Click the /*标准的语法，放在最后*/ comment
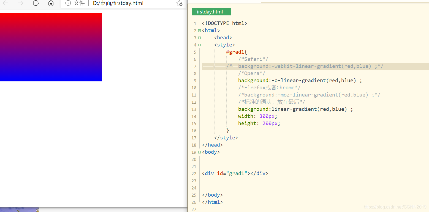The height and width of the screenshot is (212, 429). 272,102
